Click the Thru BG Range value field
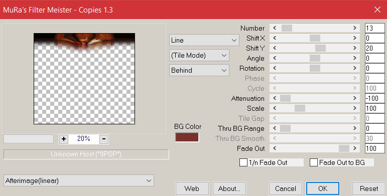 [x=374, y=128]
